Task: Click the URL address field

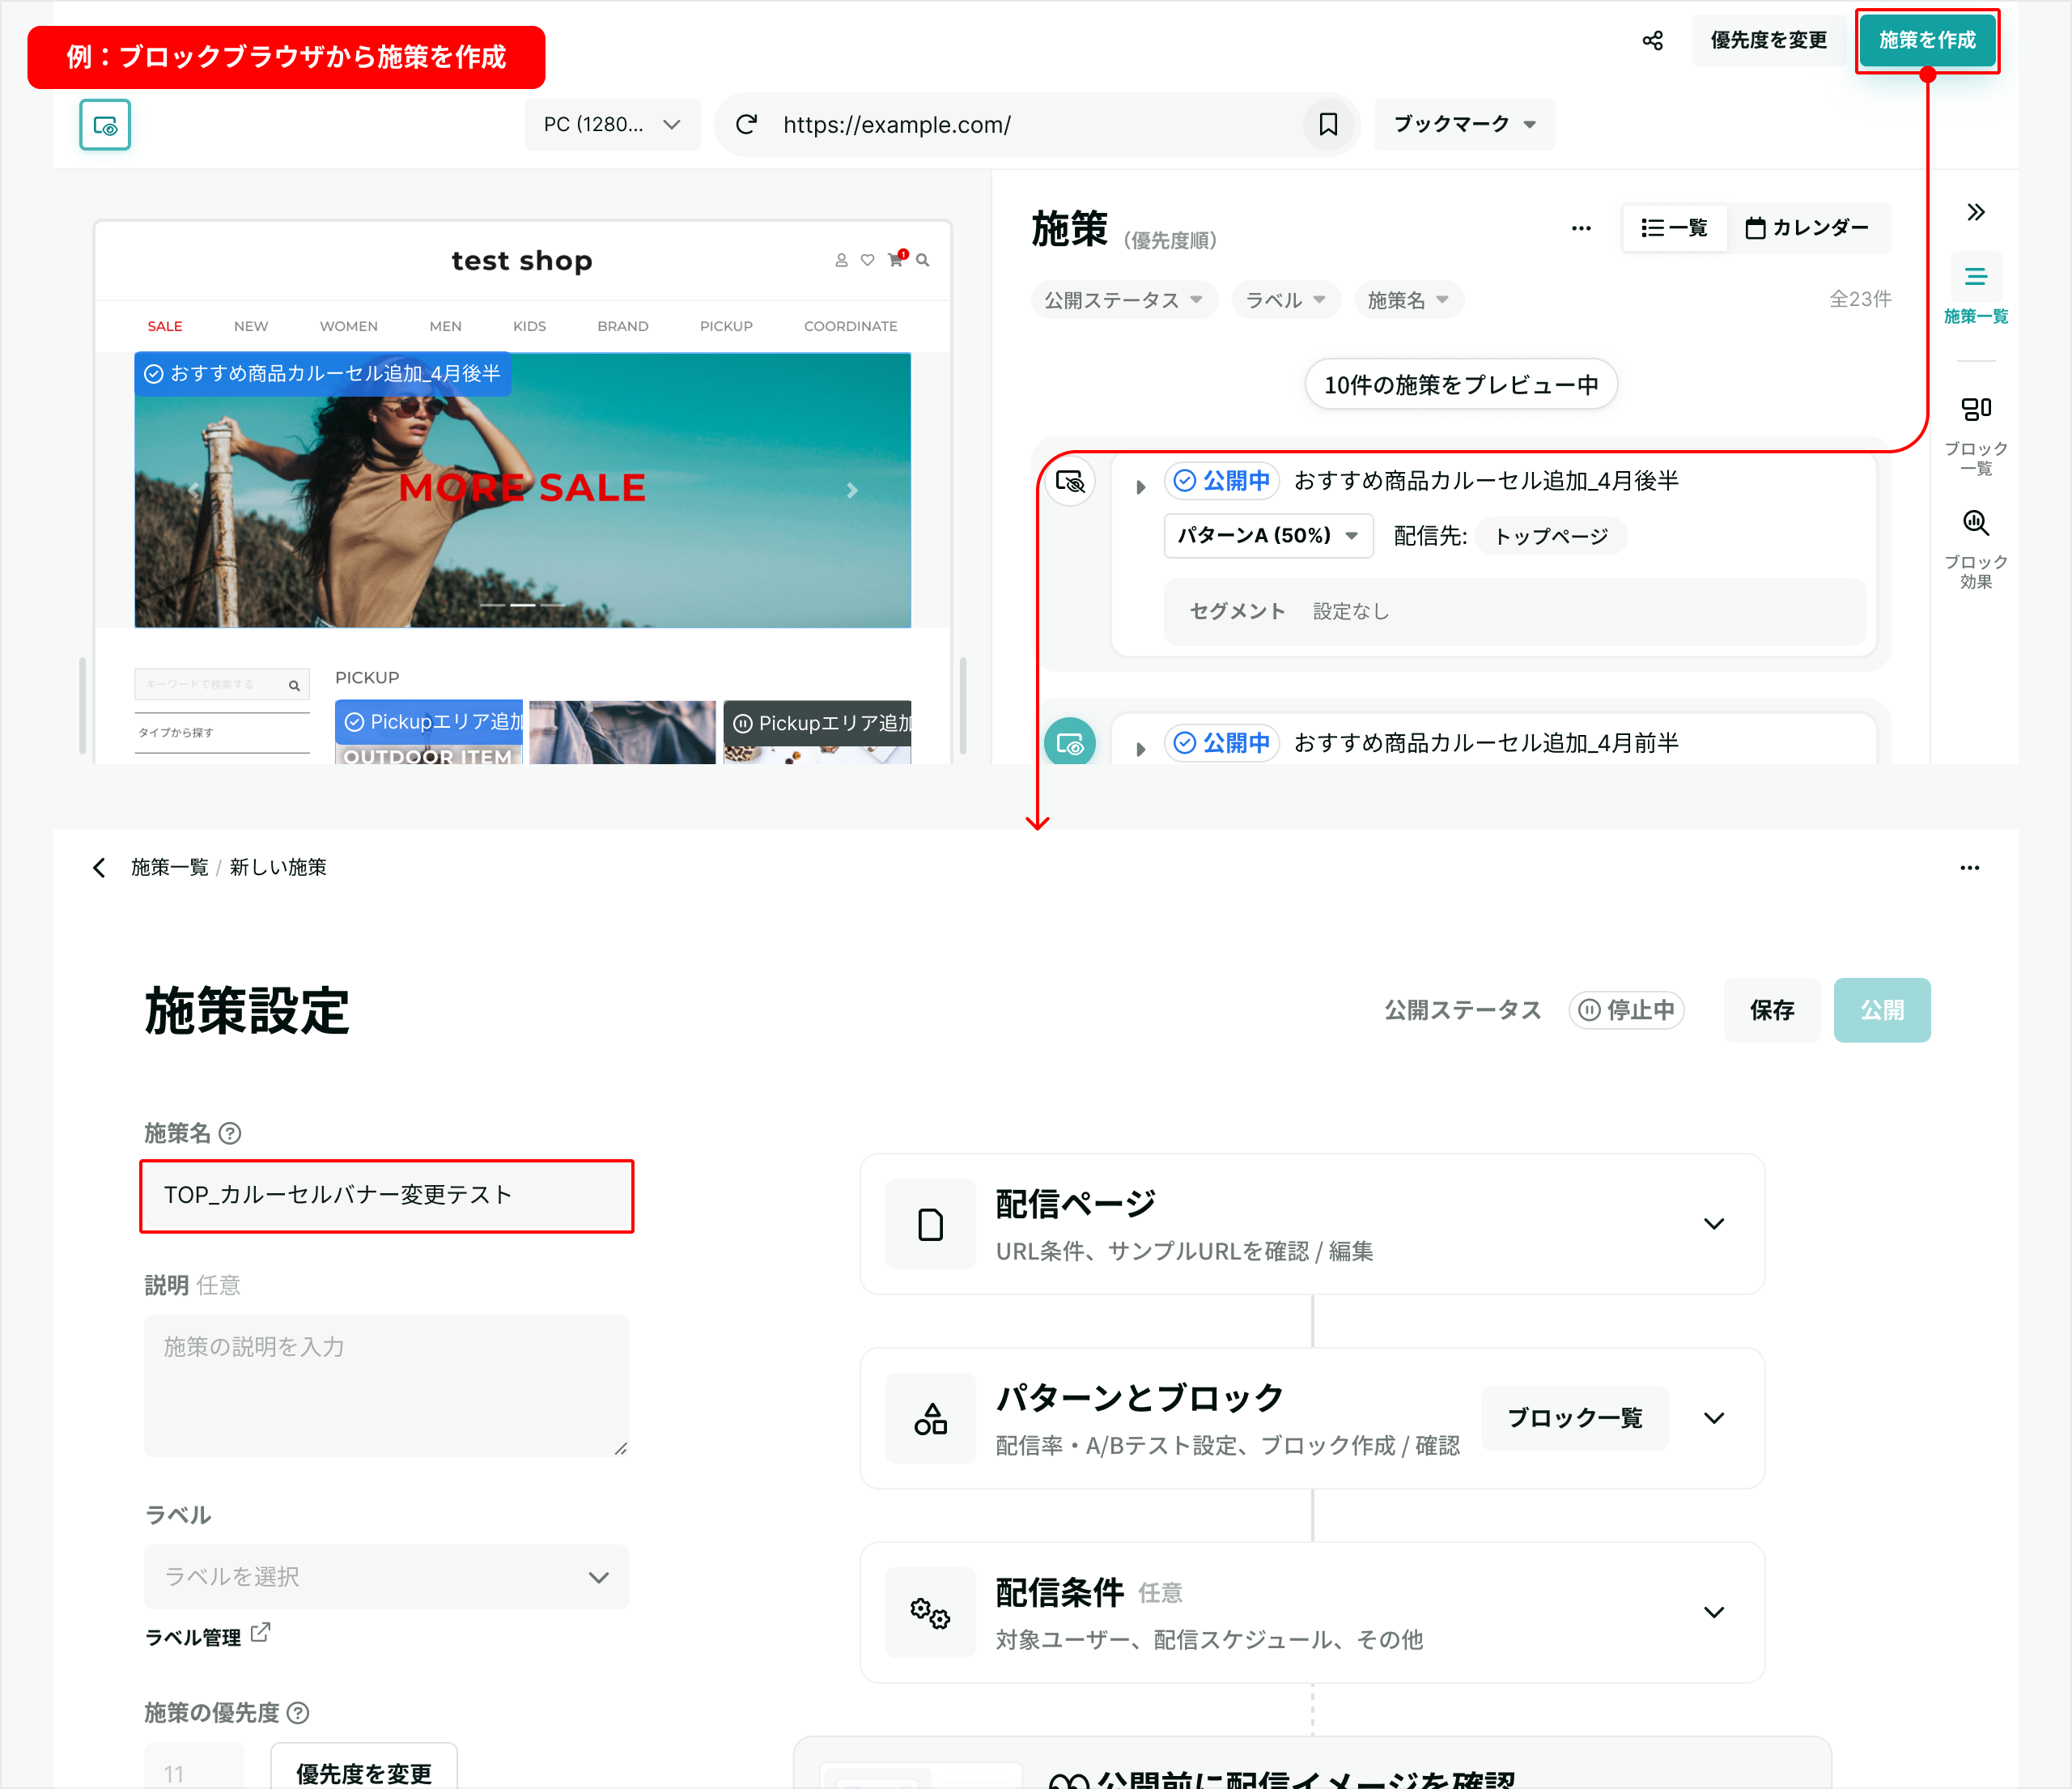Action: point(1035,124)
